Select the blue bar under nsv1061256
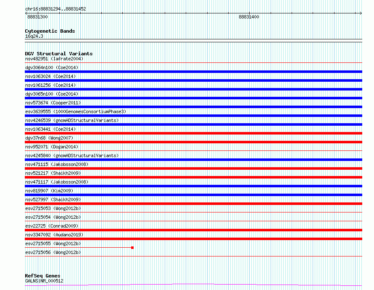This screenshot has width=374, height=290. 193,89
